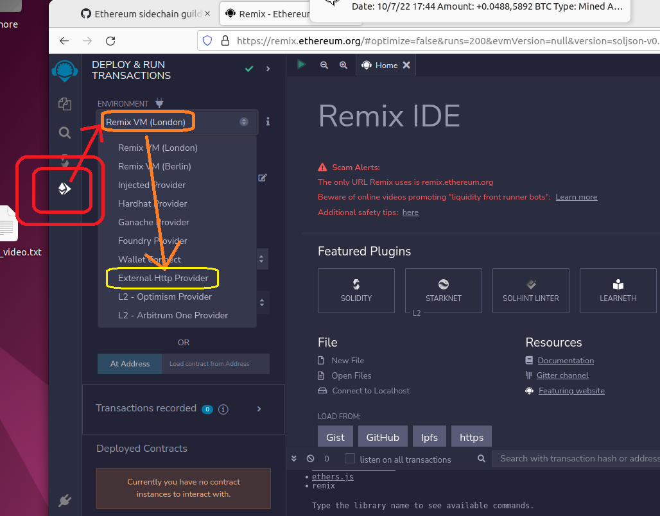Click the zoom in magnifier icon

tap(343, 65)
